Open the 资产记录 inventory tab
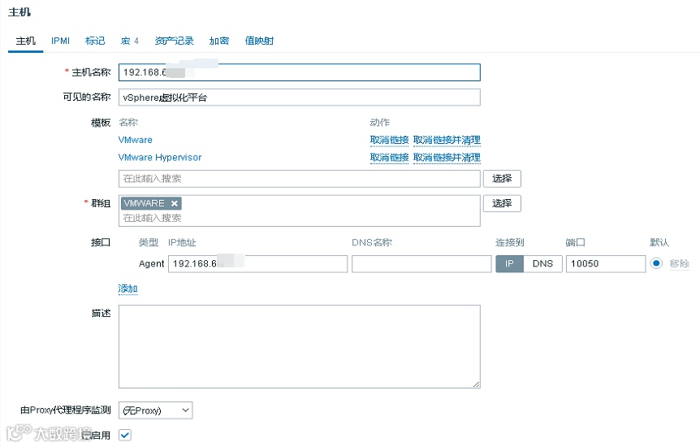Viewport: 700px width, 447px height. tap(174, 41)
